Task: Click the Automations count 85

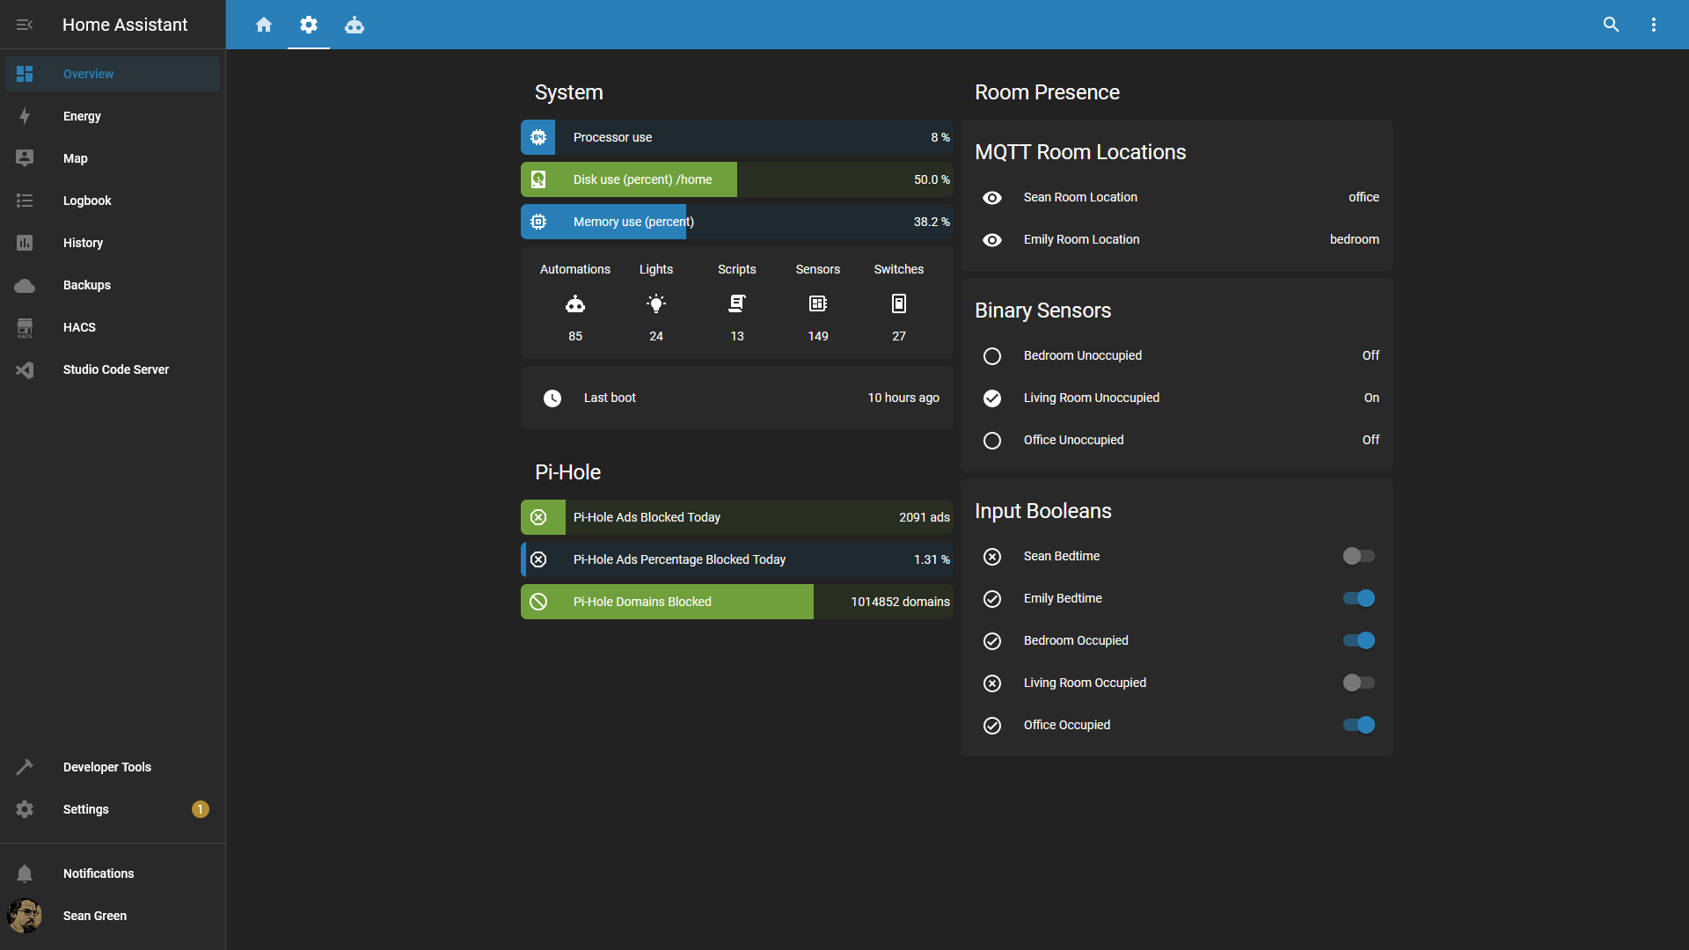Action: pos(575,336)
